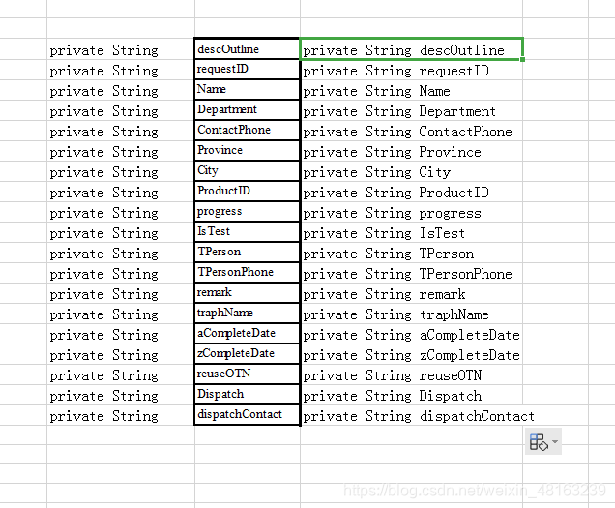Select 'private String' cell left of dispatchContact
The width and height of the screenshot is (615, 508).
(x=121, y=415)
